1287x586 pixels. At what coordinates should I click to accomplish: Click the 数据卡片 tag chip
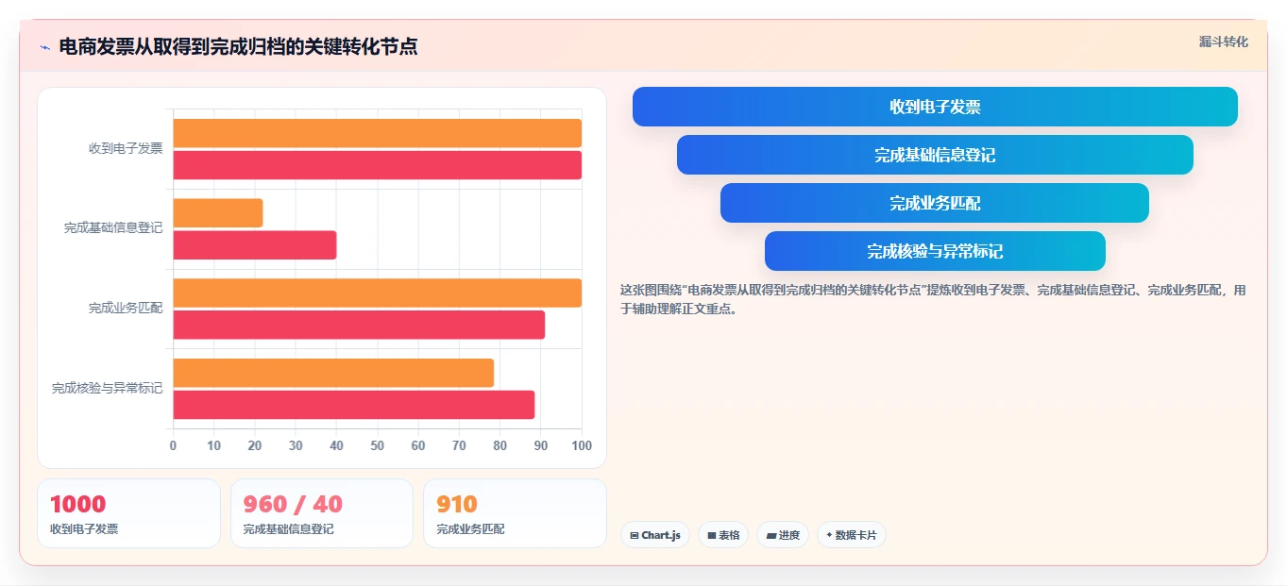coord(852,535)
